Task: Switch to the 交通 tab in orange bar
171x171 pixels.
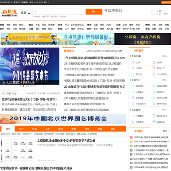Action: click(47, 129)
